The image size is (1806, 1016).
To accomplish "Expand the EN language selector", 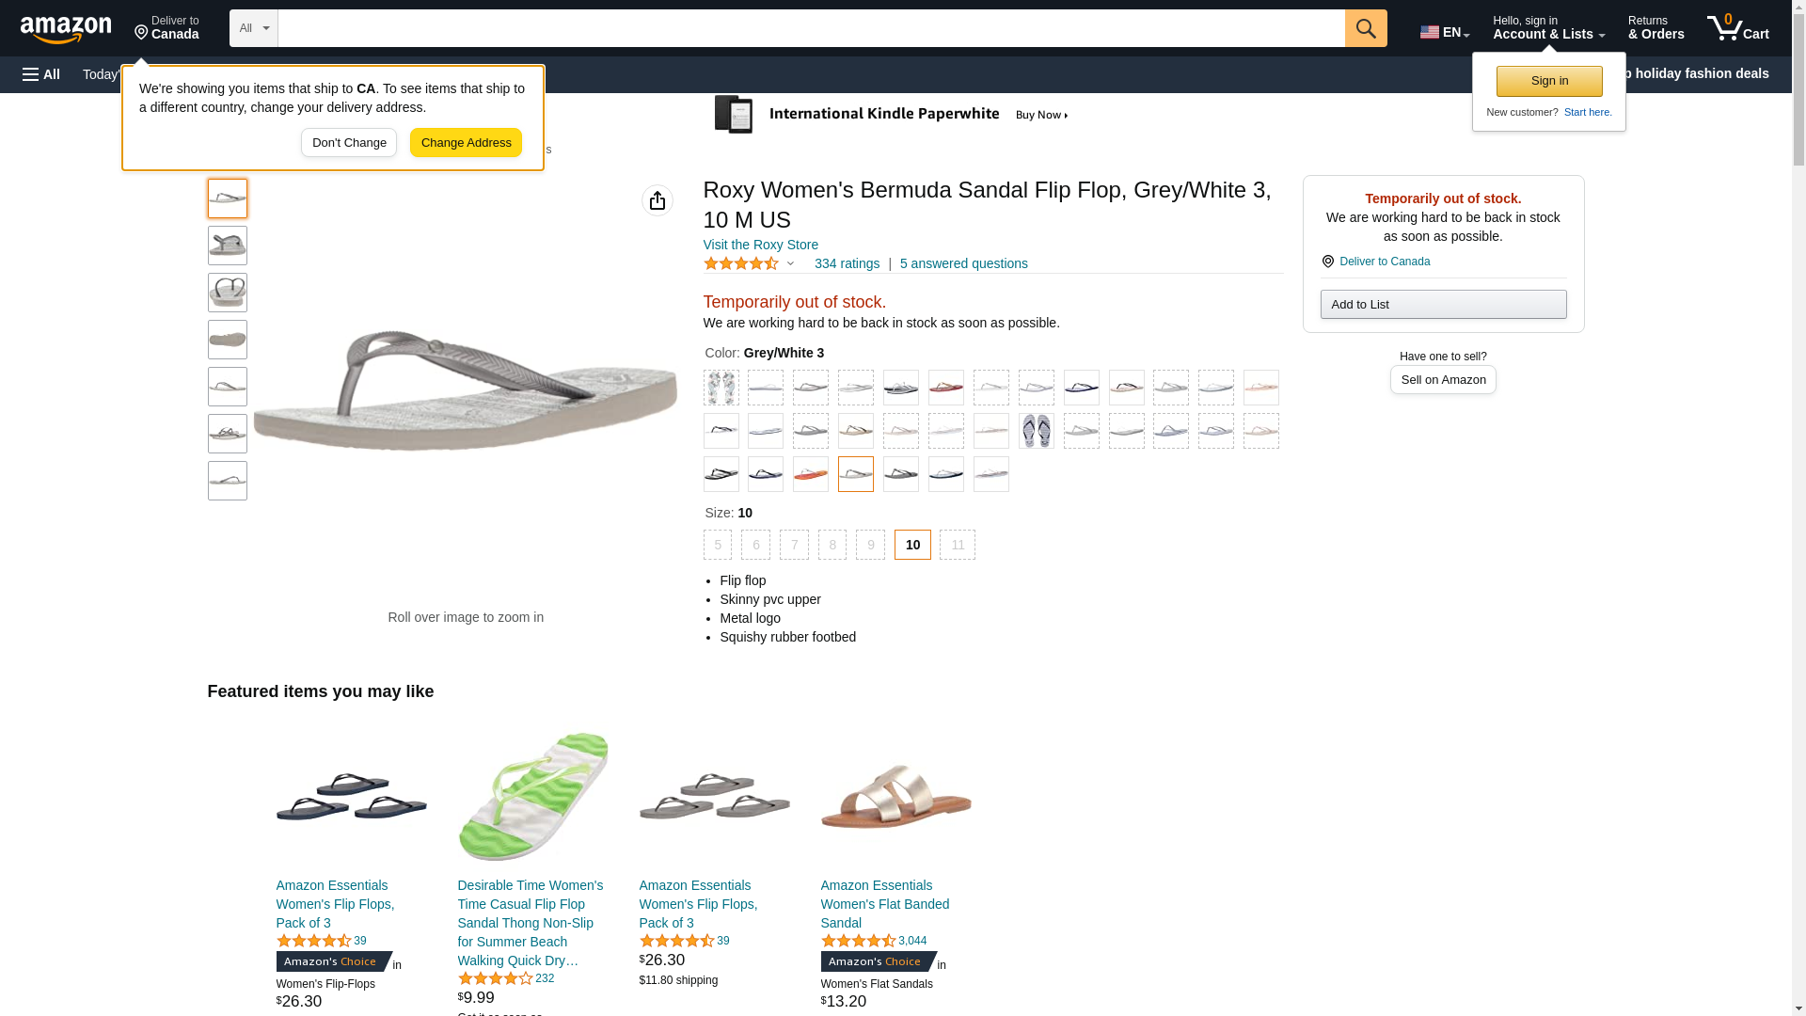I will coord(1445,32).
